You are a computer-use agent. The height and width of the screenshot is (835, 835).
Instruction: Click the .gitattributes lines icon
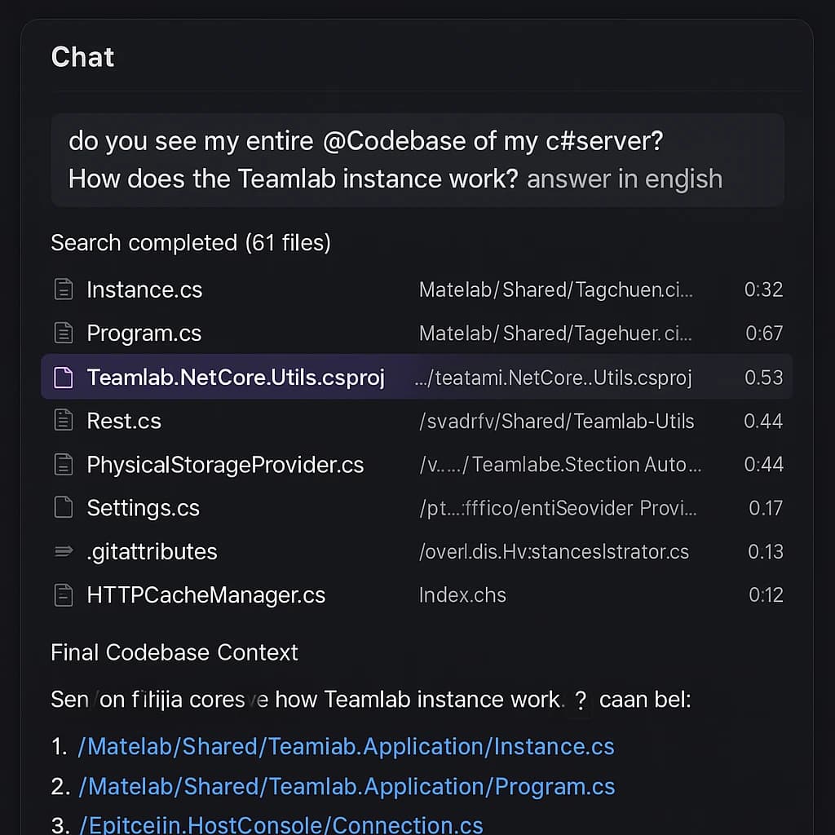pos(63,551)
